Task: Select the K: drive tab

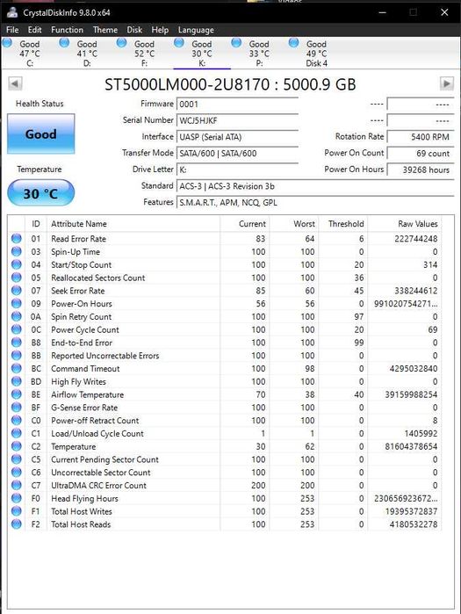Action: pos(202,54)
